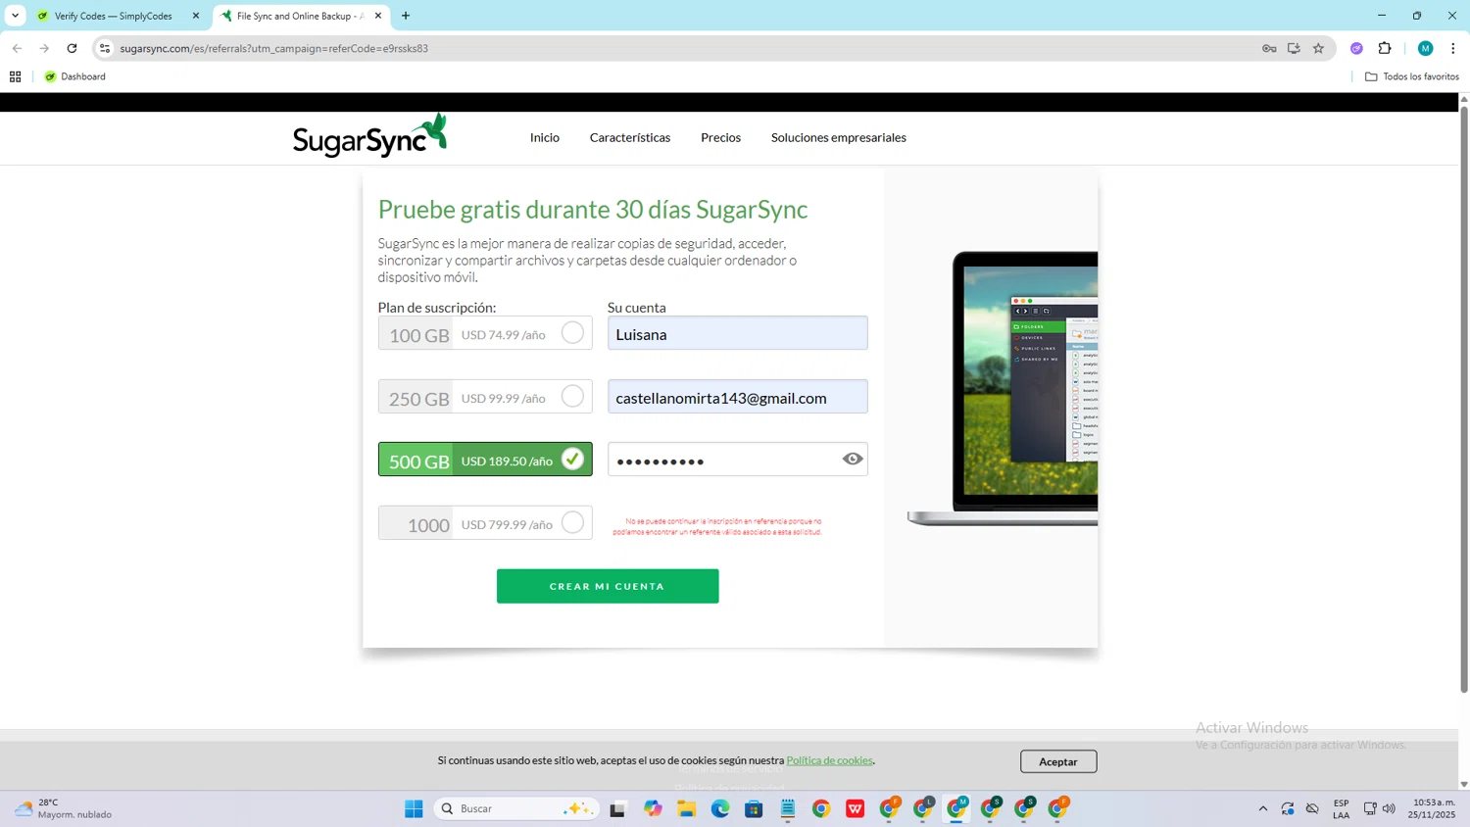Select the 100 GB plan radio button

click(x=572, y=333)
